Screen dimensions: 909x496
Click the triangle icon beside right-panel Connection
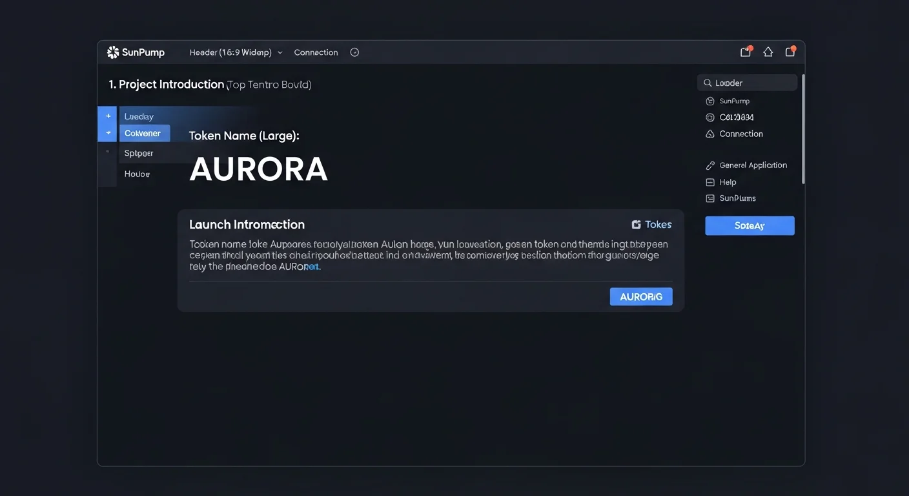[x=710, y=134]
